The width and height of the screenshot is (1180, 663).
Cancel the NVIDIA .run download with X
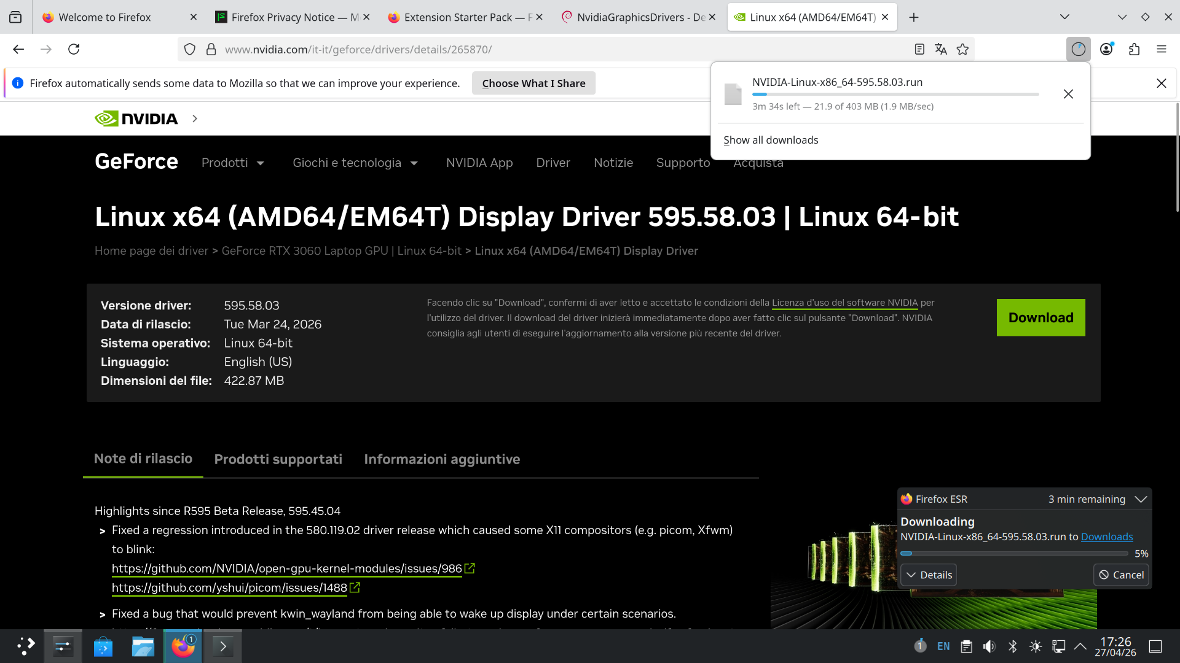pyautogui.click(x=1069, y=94)
